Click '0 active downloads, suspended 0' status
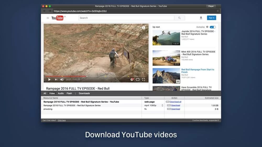Image resolution: width=262 pixels, height=147 pixels. tap(206, 120)
